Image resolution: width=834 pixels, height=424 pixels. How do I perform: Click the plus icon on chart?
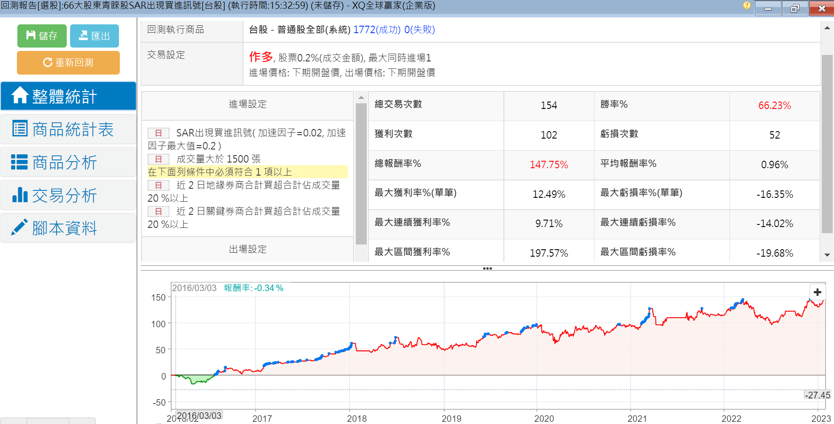tap(817, 292)
